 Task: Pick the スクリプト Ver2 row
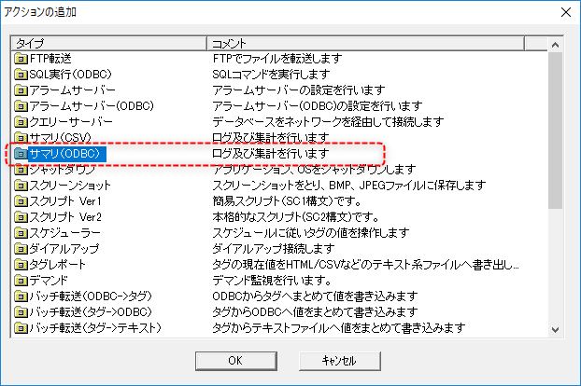point(65,217)
